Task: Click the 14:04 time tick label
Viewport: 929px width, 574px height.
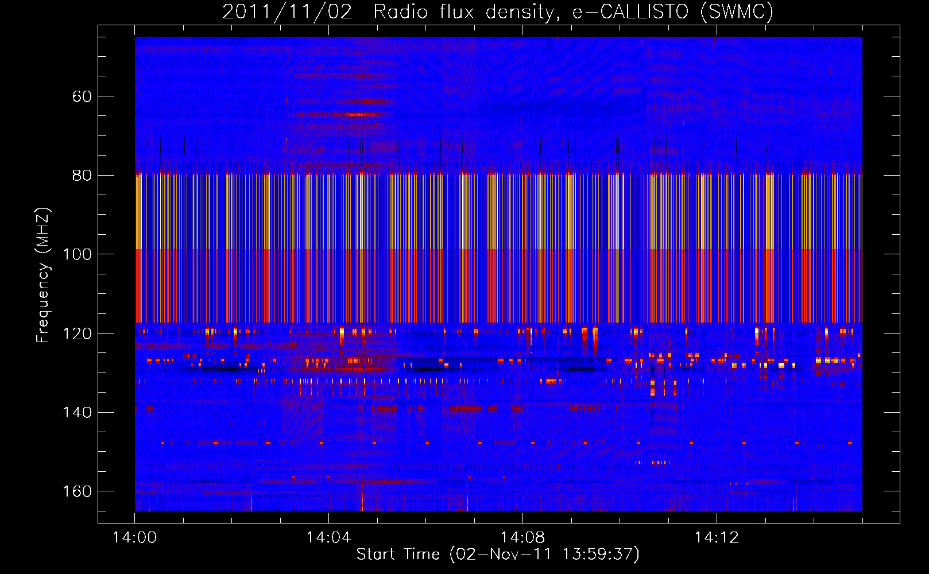Action: click(328, 537)
